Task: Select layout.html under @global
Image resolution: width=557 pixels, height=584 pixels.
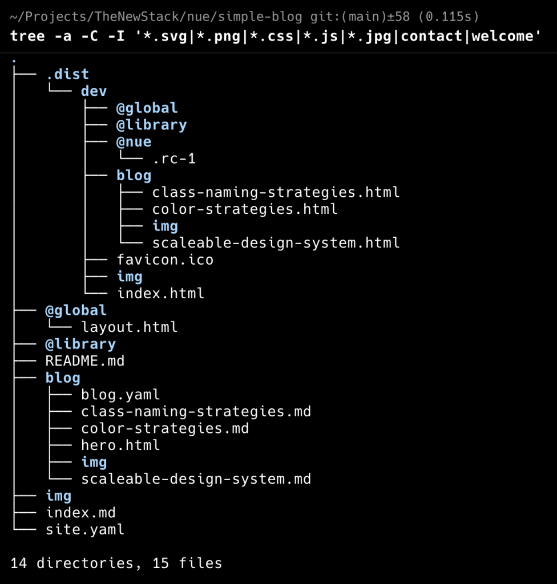Action: [130, 327]
